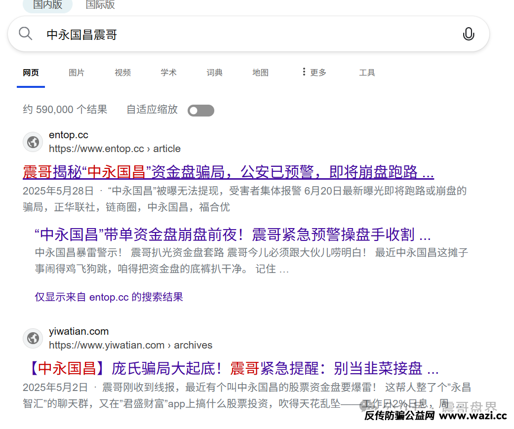The height and width of the screenshot is (429, 514).
Task: Open result 震哥揭秘“中永国昌”资金盘骗局
Action: pos(228,172)
